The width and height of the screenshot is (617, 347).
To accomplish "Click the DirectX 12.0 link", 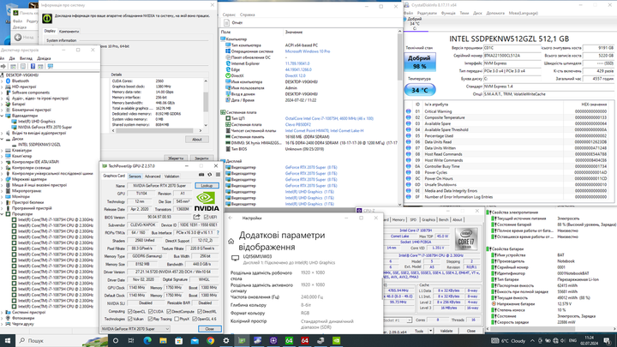I will coord(295,75).
